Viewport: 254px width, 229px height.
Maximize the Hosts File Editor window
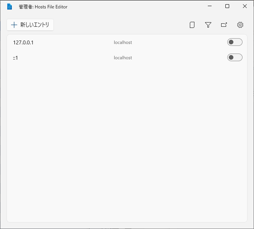pos(227,6)
